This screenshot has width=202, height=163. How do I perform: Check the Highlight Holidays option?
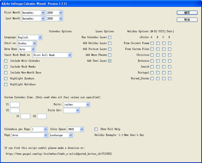click(6, 84)
